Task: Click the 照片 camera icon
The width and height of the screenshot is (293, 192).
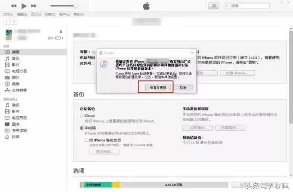Action: pos(7,78)
